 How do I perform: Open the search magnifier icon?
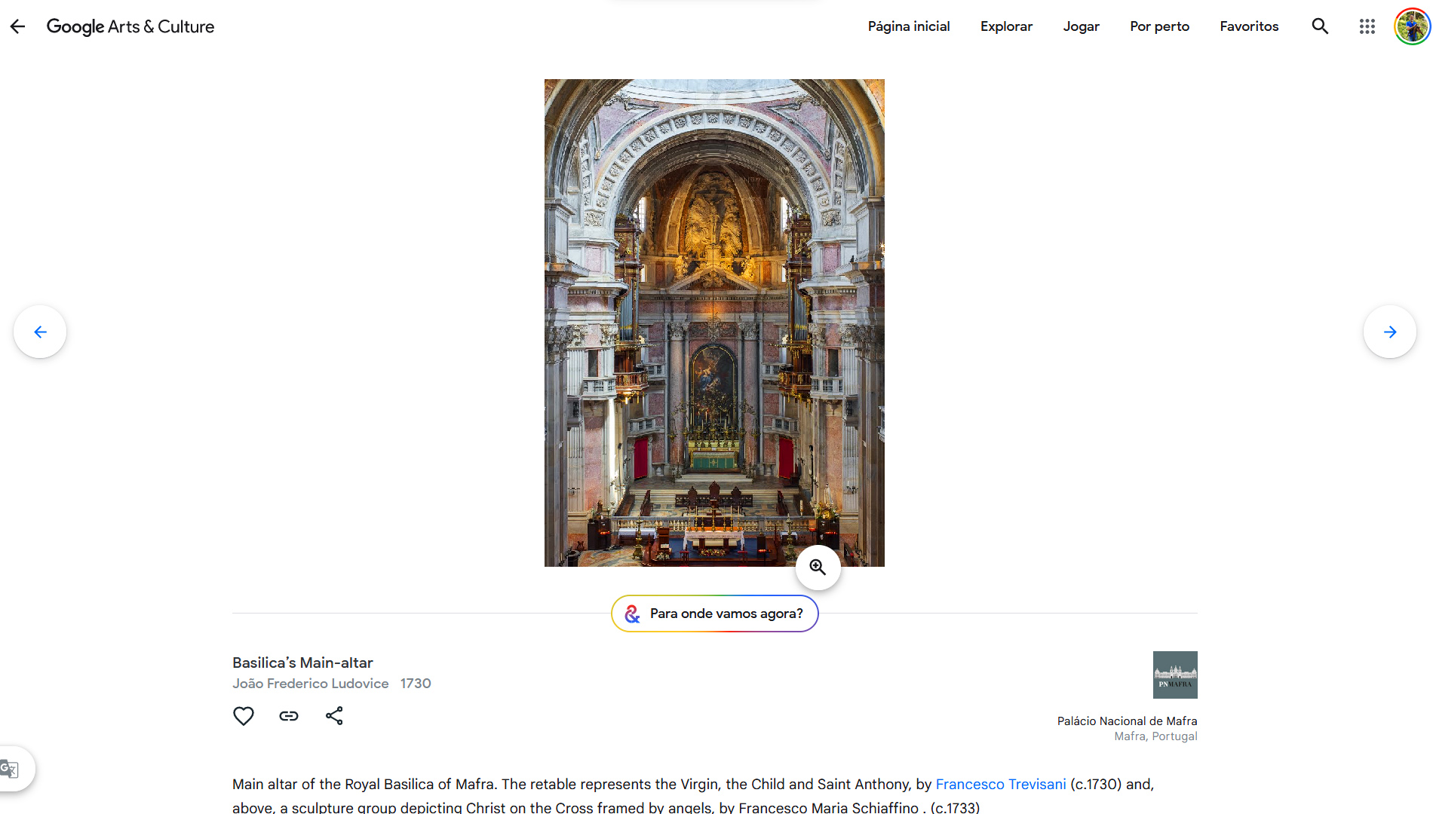[x=1320, y=26]
